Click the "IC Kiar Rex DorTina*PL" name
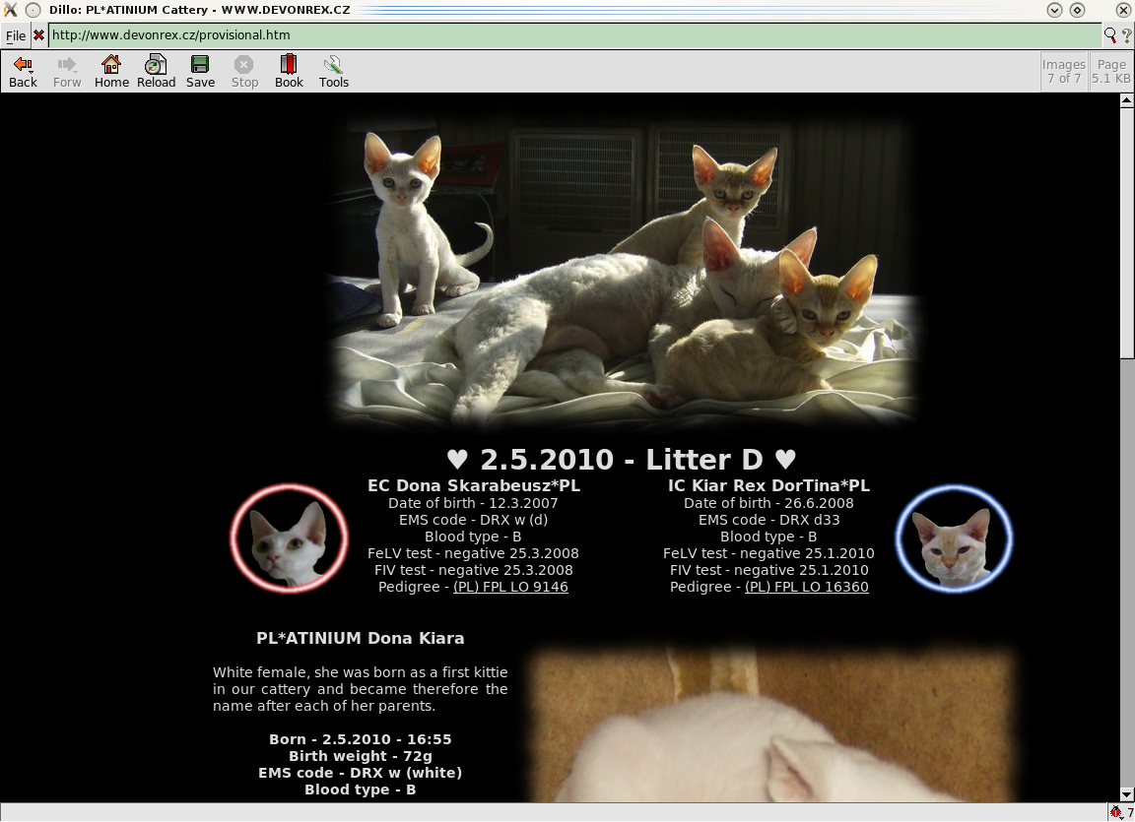Image resolution: width=1135 pixels, height=822 pixels. click(768, 486)
